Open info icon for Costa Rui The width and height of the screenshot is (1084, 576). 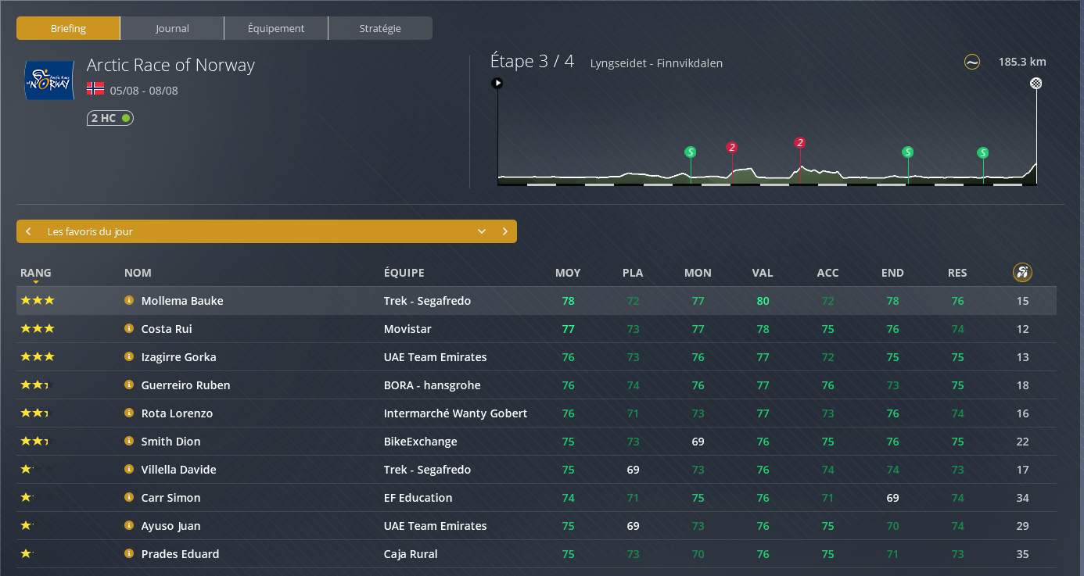pyautogui.click(x=129, y=329)
